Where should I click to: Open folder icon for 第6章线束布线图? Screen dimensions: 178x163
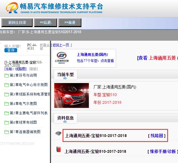[x=7, y=123]
